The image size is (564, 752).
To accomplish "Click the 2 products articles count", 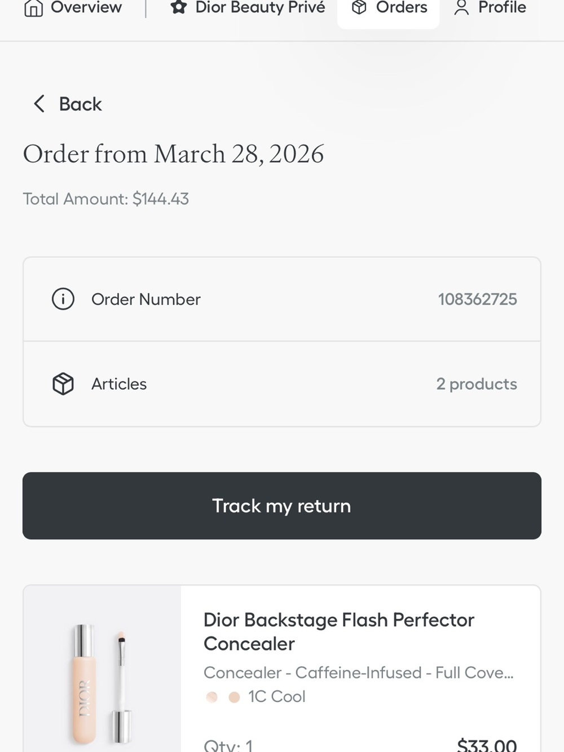I will tap(477, 384).
